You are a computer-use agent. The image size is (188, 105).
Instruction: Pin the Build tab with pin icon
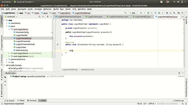tap(5, 82)
